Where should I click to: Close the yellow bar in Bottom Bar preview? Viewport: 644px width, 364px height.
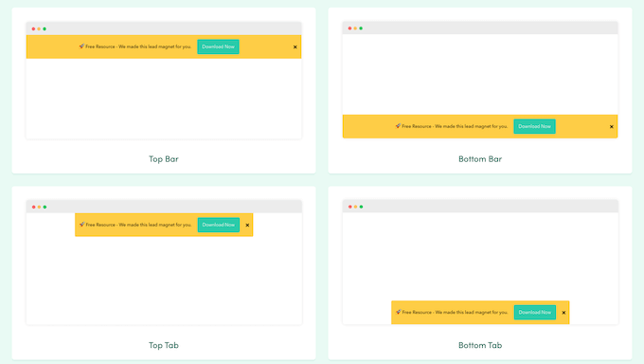click(611, 127)
